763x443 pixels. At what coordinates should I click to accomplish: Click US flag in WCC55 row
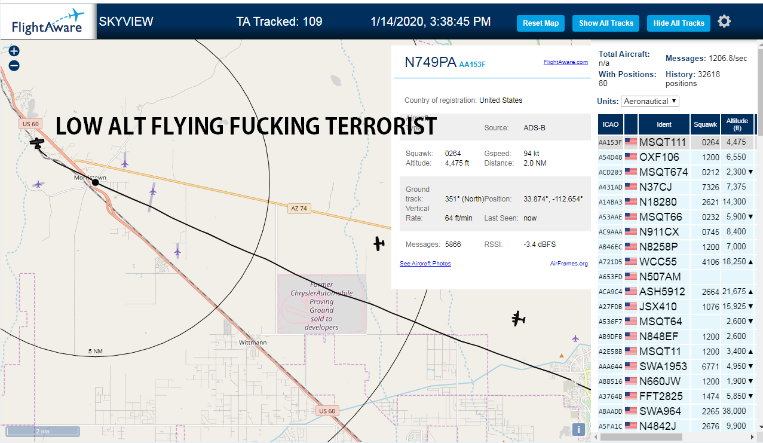(630, 262)
